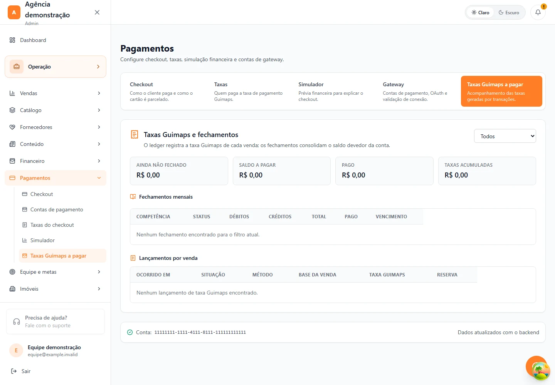Image resolution: width=555 pixels, height=385 pixels.
Task: Open the notifications bell
Action: 538,12
